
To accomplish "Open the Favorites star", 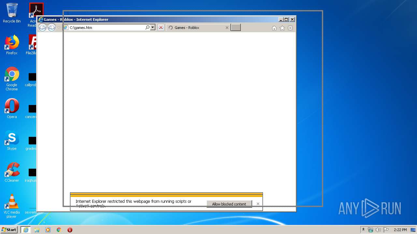I will point(282,28).
